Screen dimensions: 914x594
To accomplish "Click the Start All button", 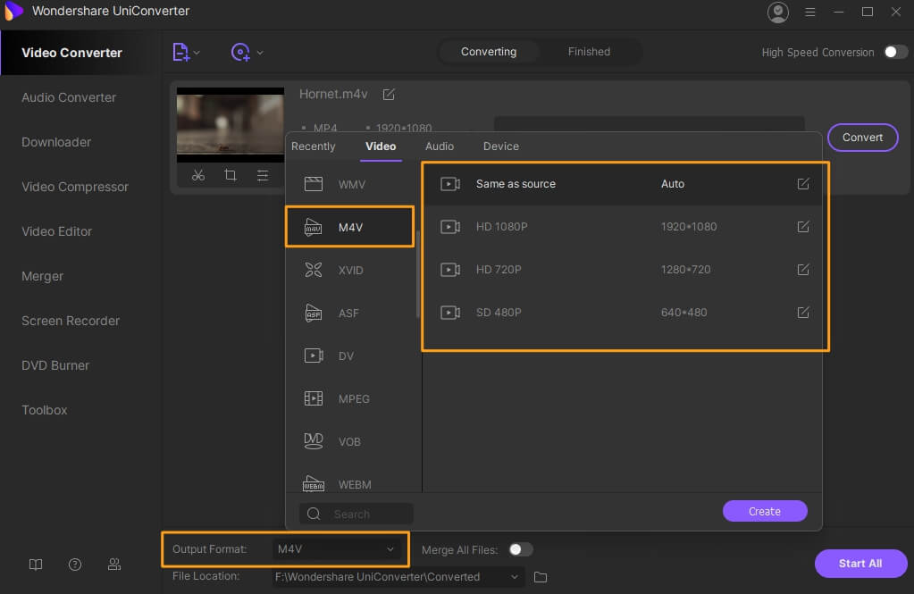I will [860, 564].
